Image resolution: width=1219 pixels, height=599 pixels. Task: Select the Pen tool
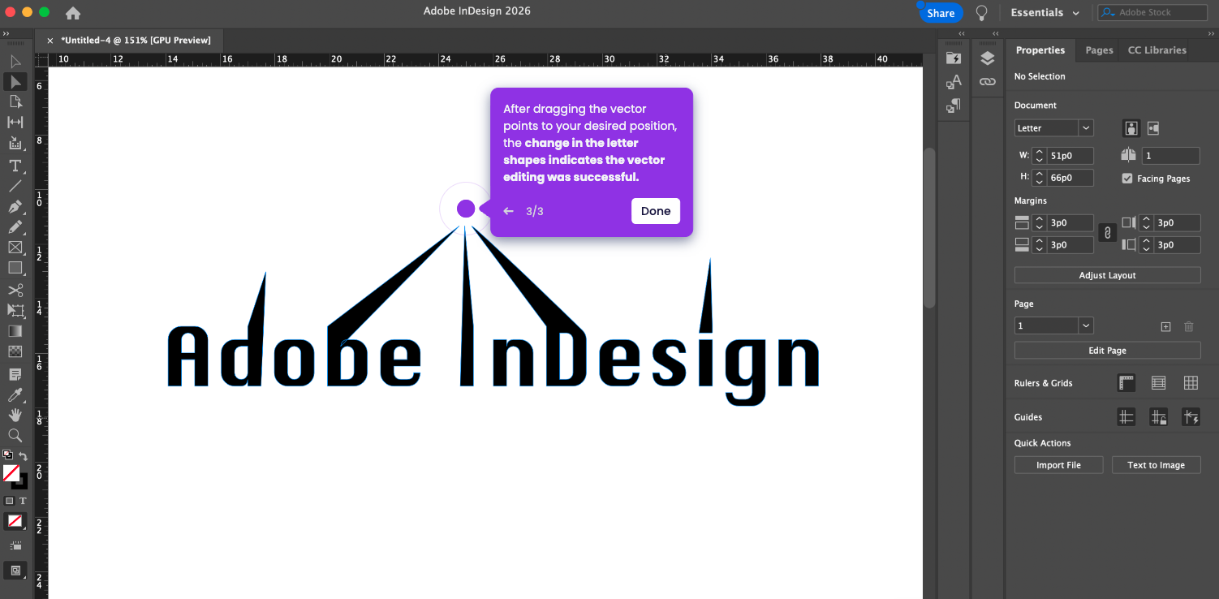[x=15, y=206]
